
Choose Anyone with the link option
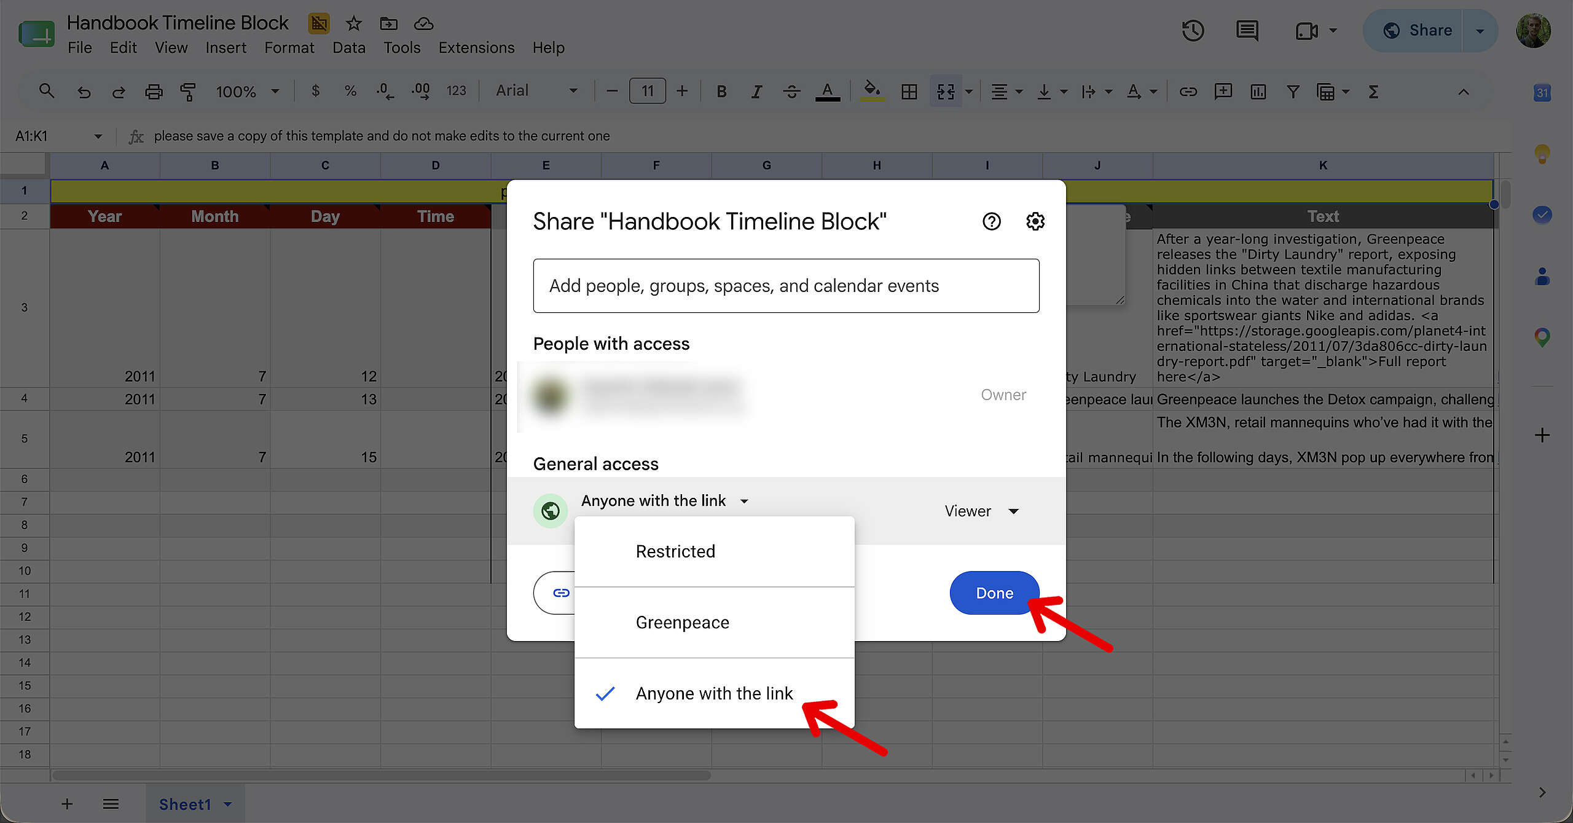714,693
